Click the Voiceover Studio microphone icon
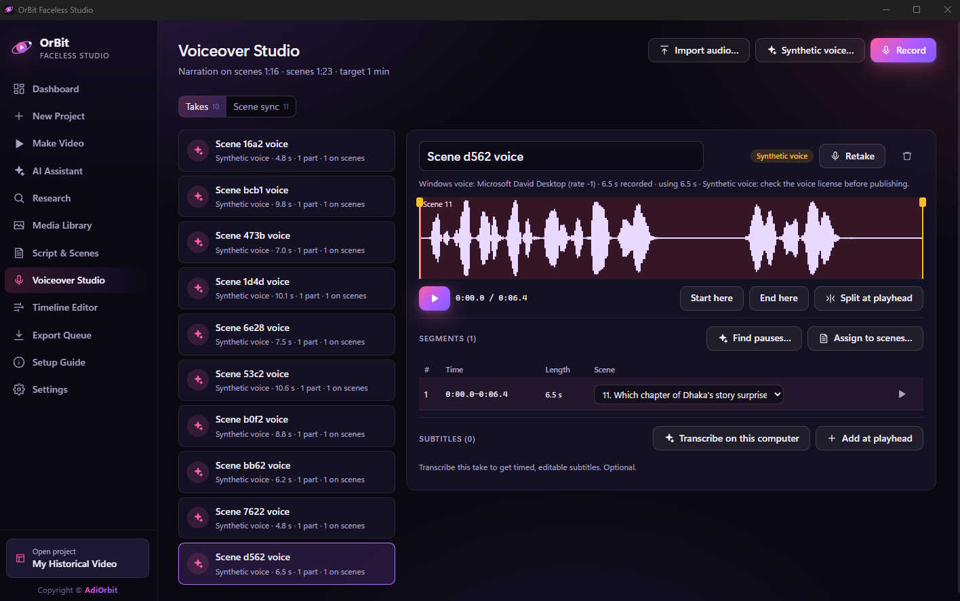The height and width of the screenshot is (601, 960). (x=19, y=280)
